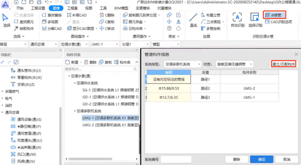Click the 系统编号 input field
Screen dimensions: 301x165
point(176,159)
